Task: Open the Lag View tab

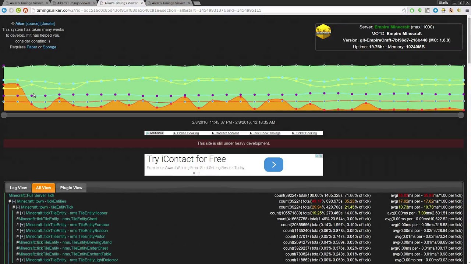Action: click(x=18, y=188)
